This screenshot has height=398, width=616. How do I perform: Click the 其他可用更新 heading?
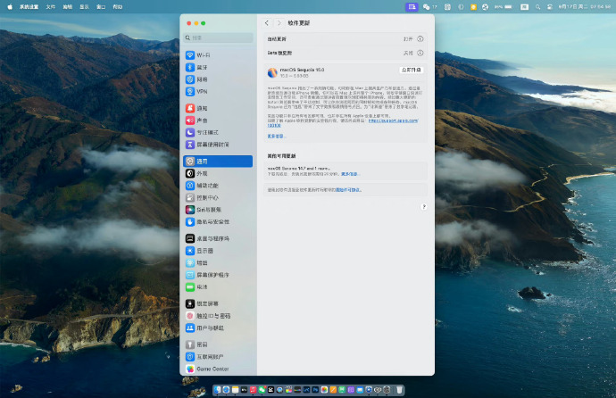282,156
